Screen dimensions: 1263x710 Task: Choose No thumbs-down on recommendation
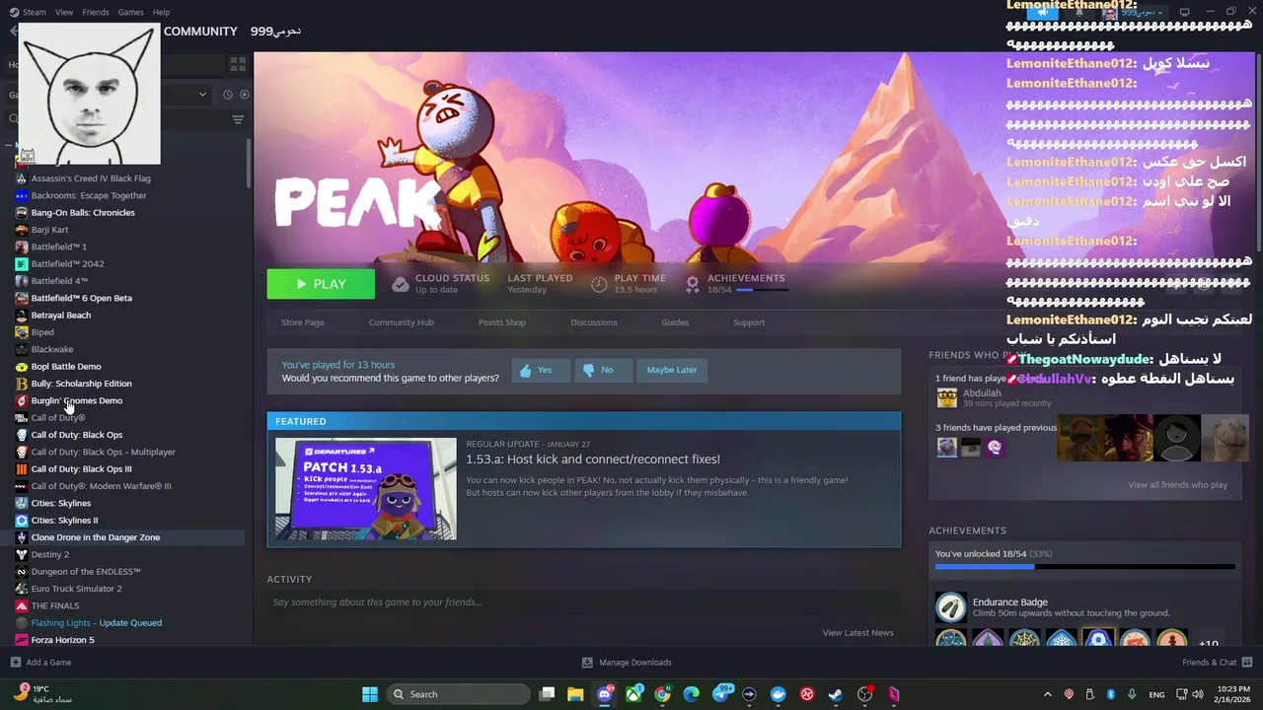(x=602, y=370)
